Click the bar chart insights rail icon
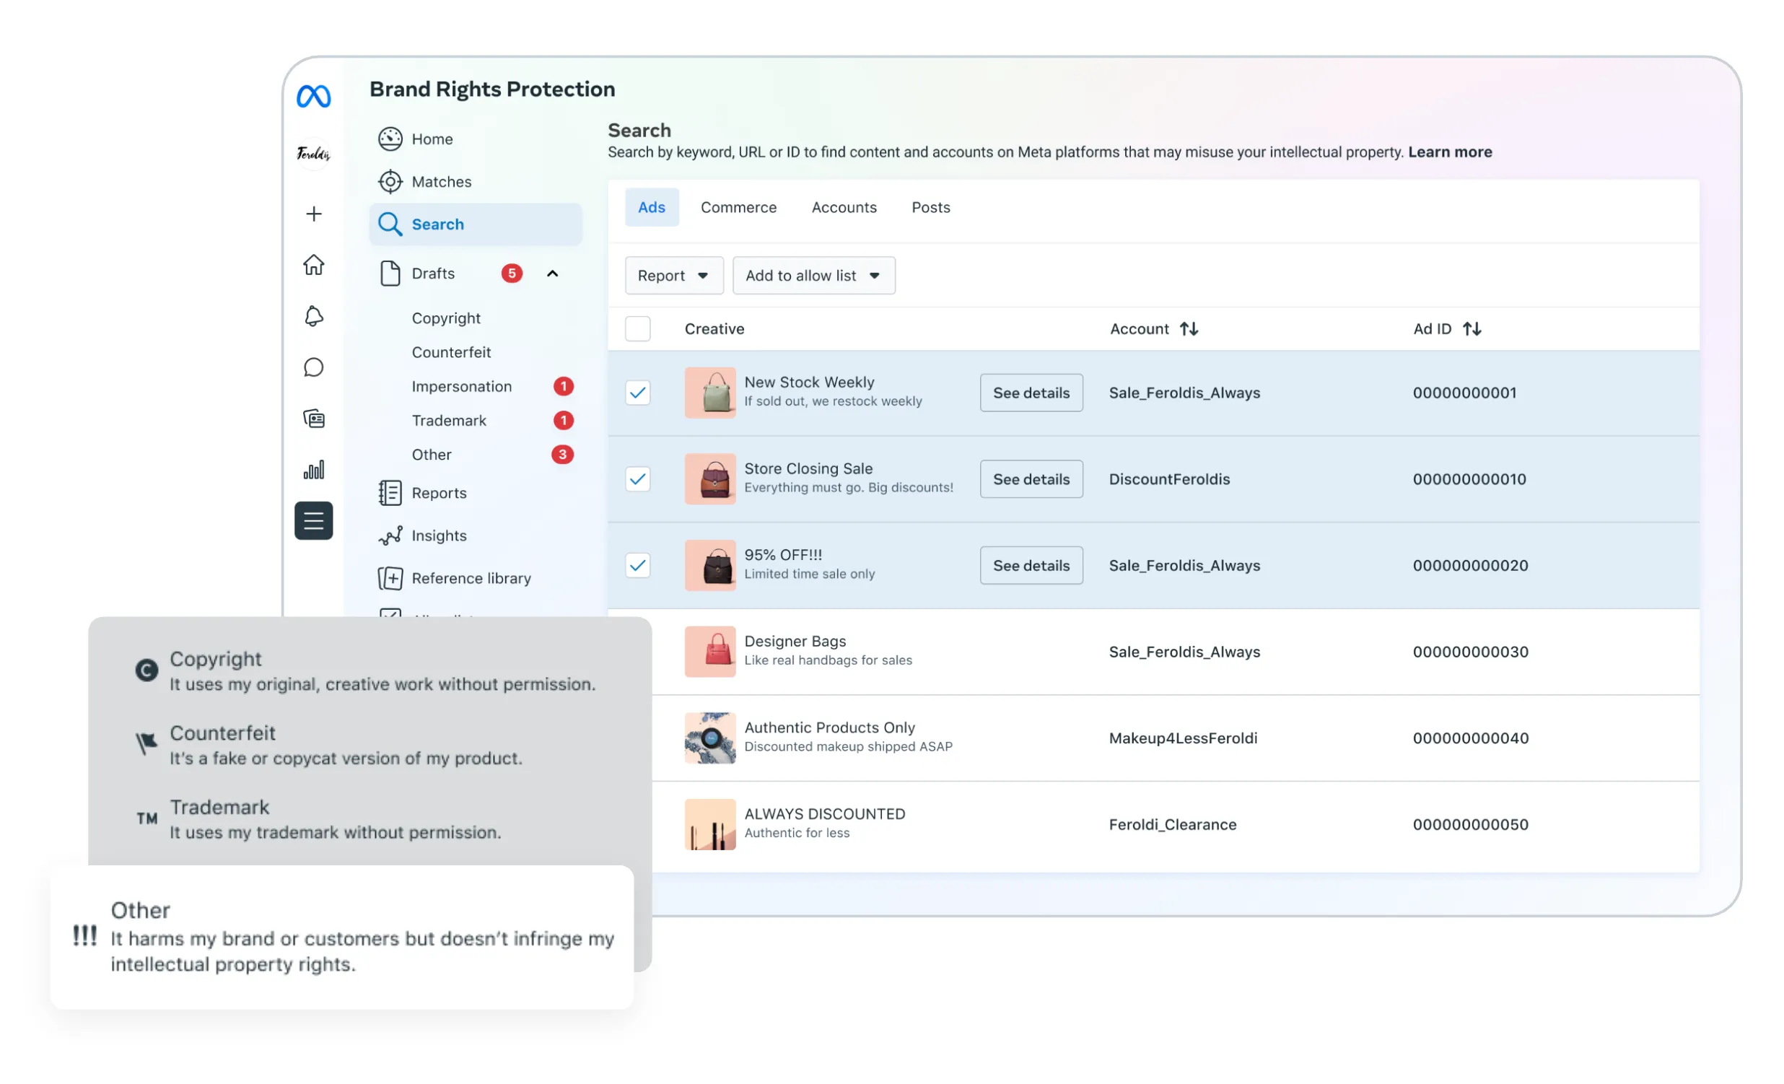 (x=313, y=470)
